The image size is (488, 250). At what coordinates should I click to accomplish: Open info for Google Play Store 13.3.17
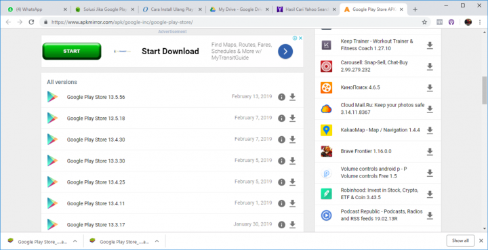coord(282,224)
